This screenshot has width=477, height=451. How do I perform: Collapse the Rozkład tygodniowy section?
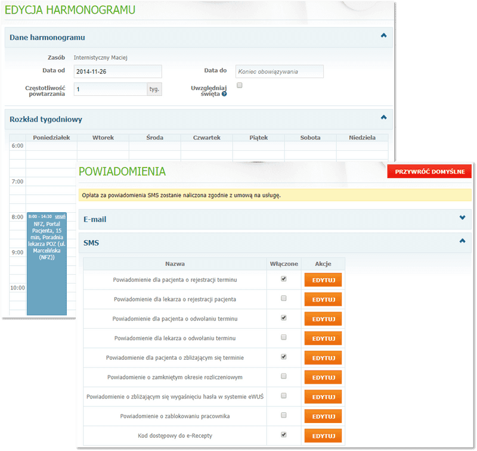point(383,117)
